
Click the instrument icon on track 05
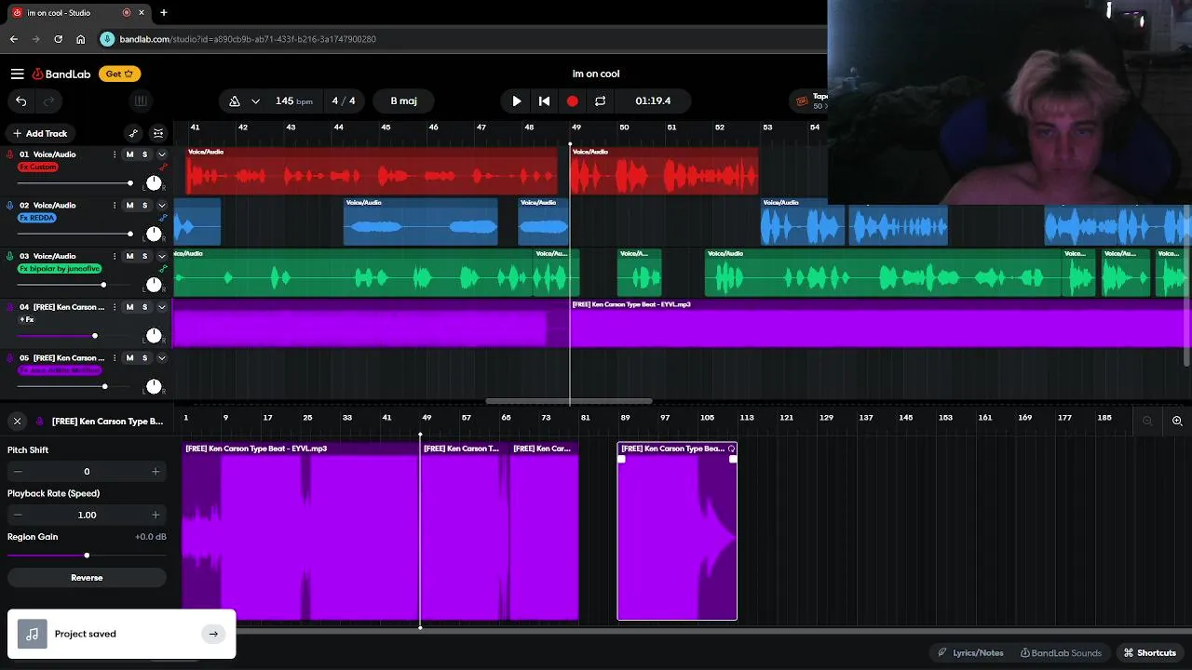pyautogui.click(x=10, y=357)
